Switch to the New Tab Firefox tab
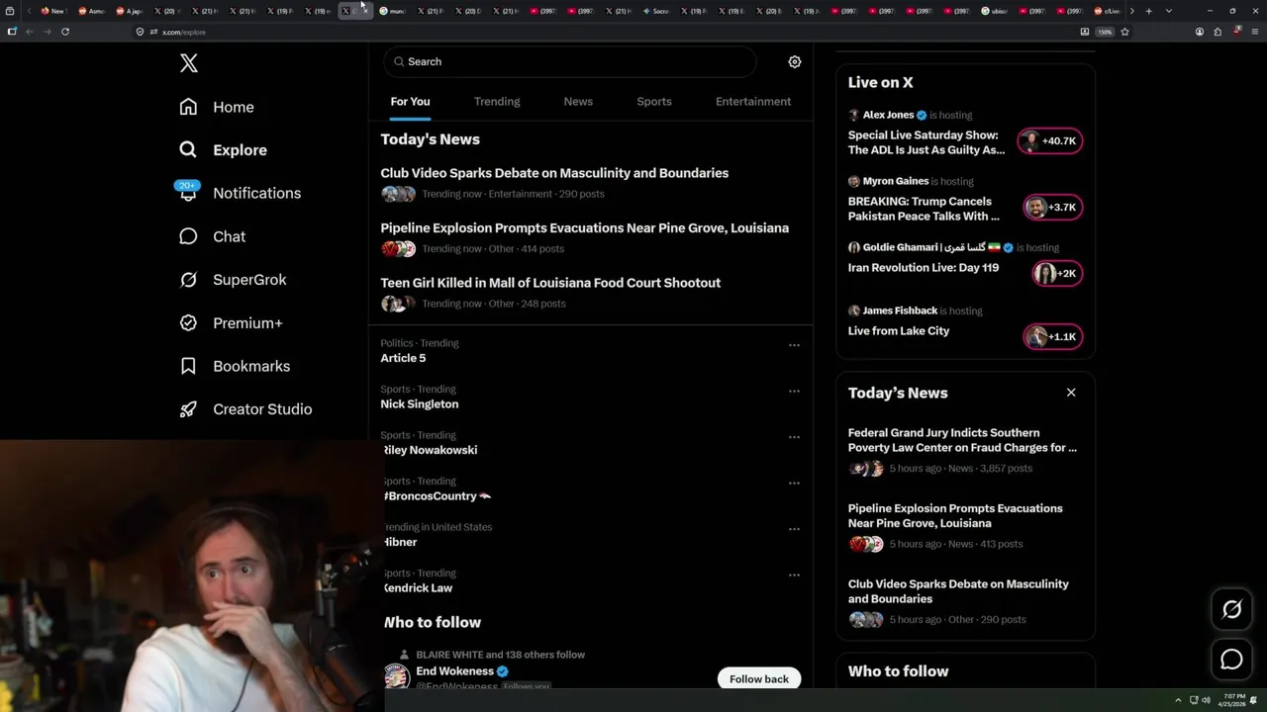Viewport: 1267px width, 712px height. pyautogui.click(x=52, y=11)
